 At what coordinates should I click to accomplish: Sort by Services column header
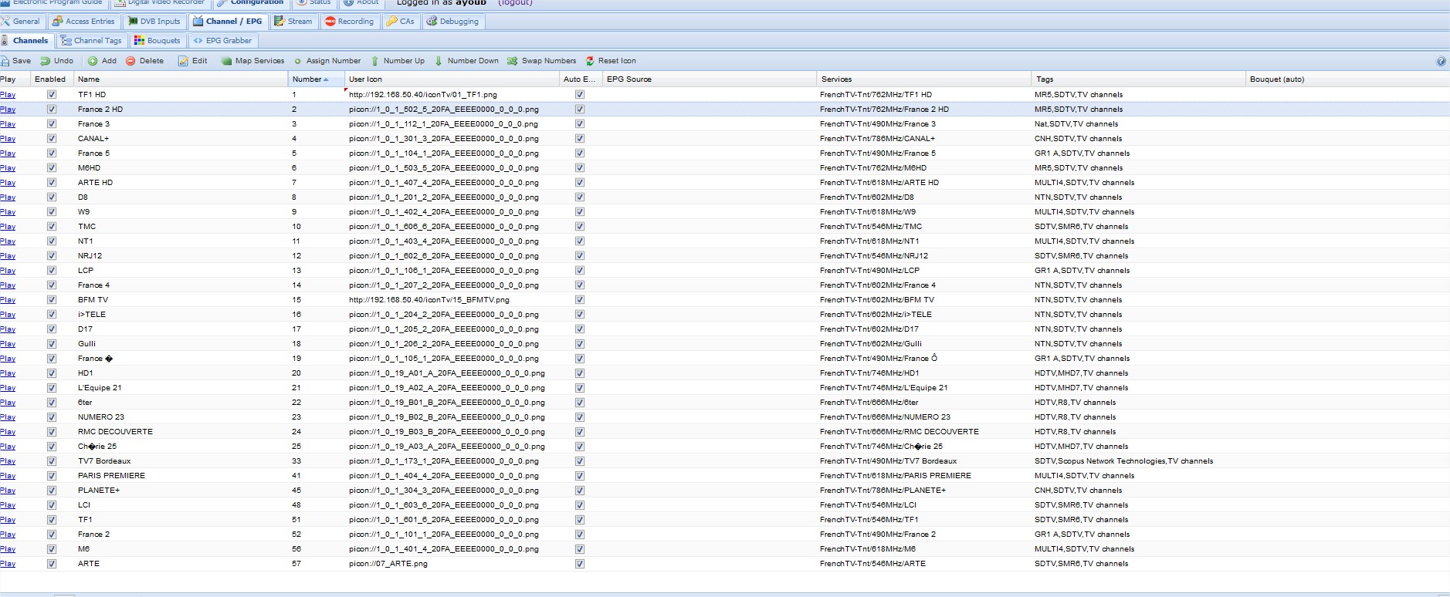(x=924, y=79)
